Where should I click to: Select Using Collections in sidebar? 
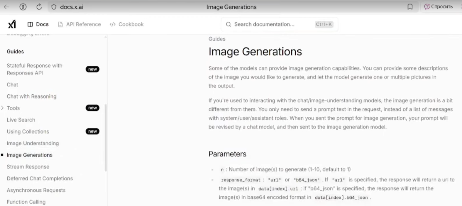pos(28,132)
